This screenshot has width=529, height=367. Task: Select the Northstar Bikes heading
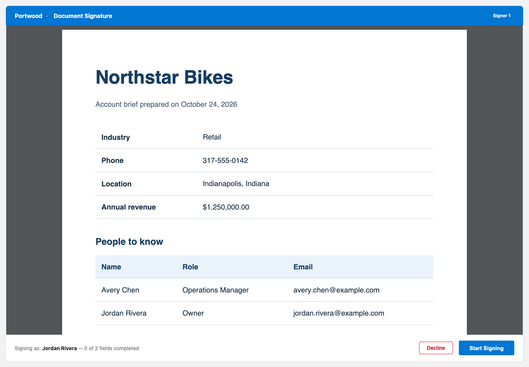tap(164, 77)
